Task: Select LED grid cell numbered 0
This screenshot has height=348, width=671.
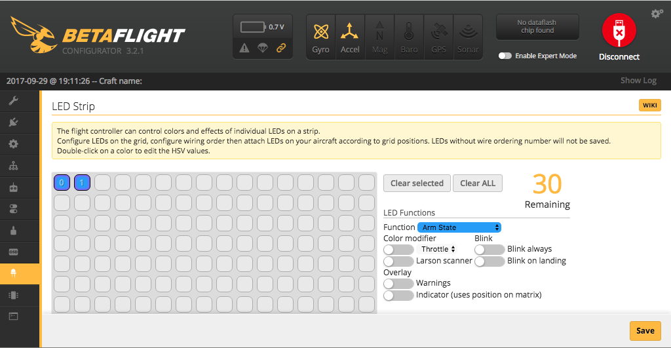Action: pos(62,182)
